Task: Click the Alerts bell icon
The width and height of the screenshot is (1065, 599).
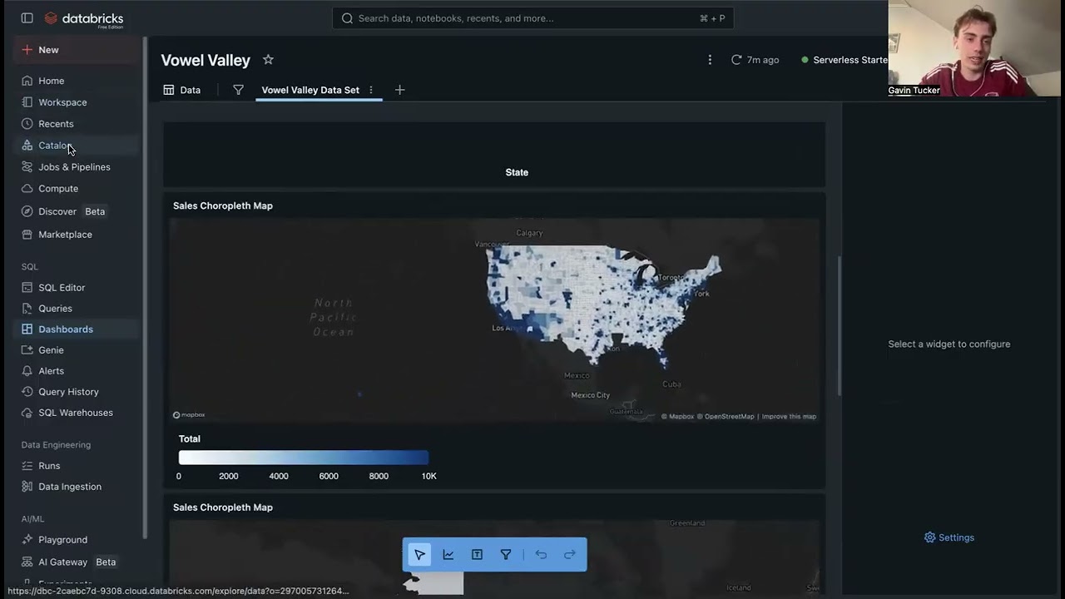Action: [27, 371]
